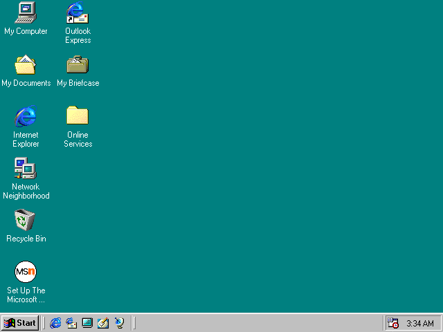Click the grip handle right of Quick Launch
443x332 pixels.
point(134,323)
